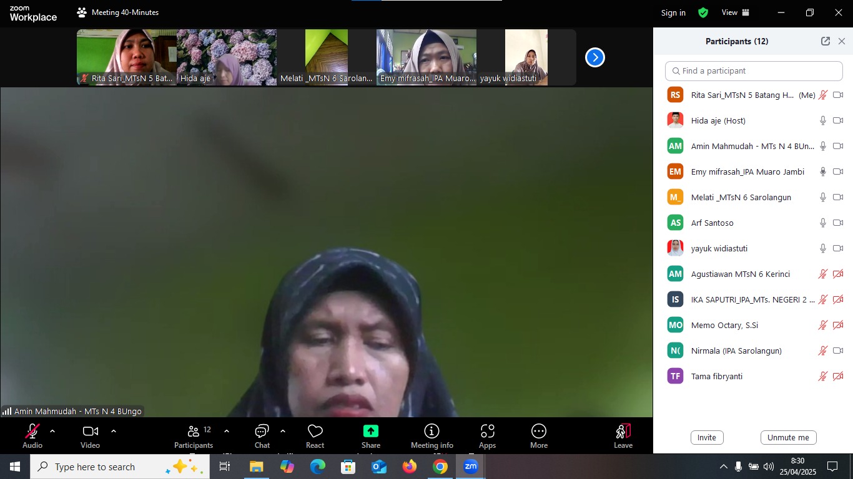The height and width of the screenshot is (479, 853).
Task: Start screen sharing with the Share icon
Action: point(371,432)
